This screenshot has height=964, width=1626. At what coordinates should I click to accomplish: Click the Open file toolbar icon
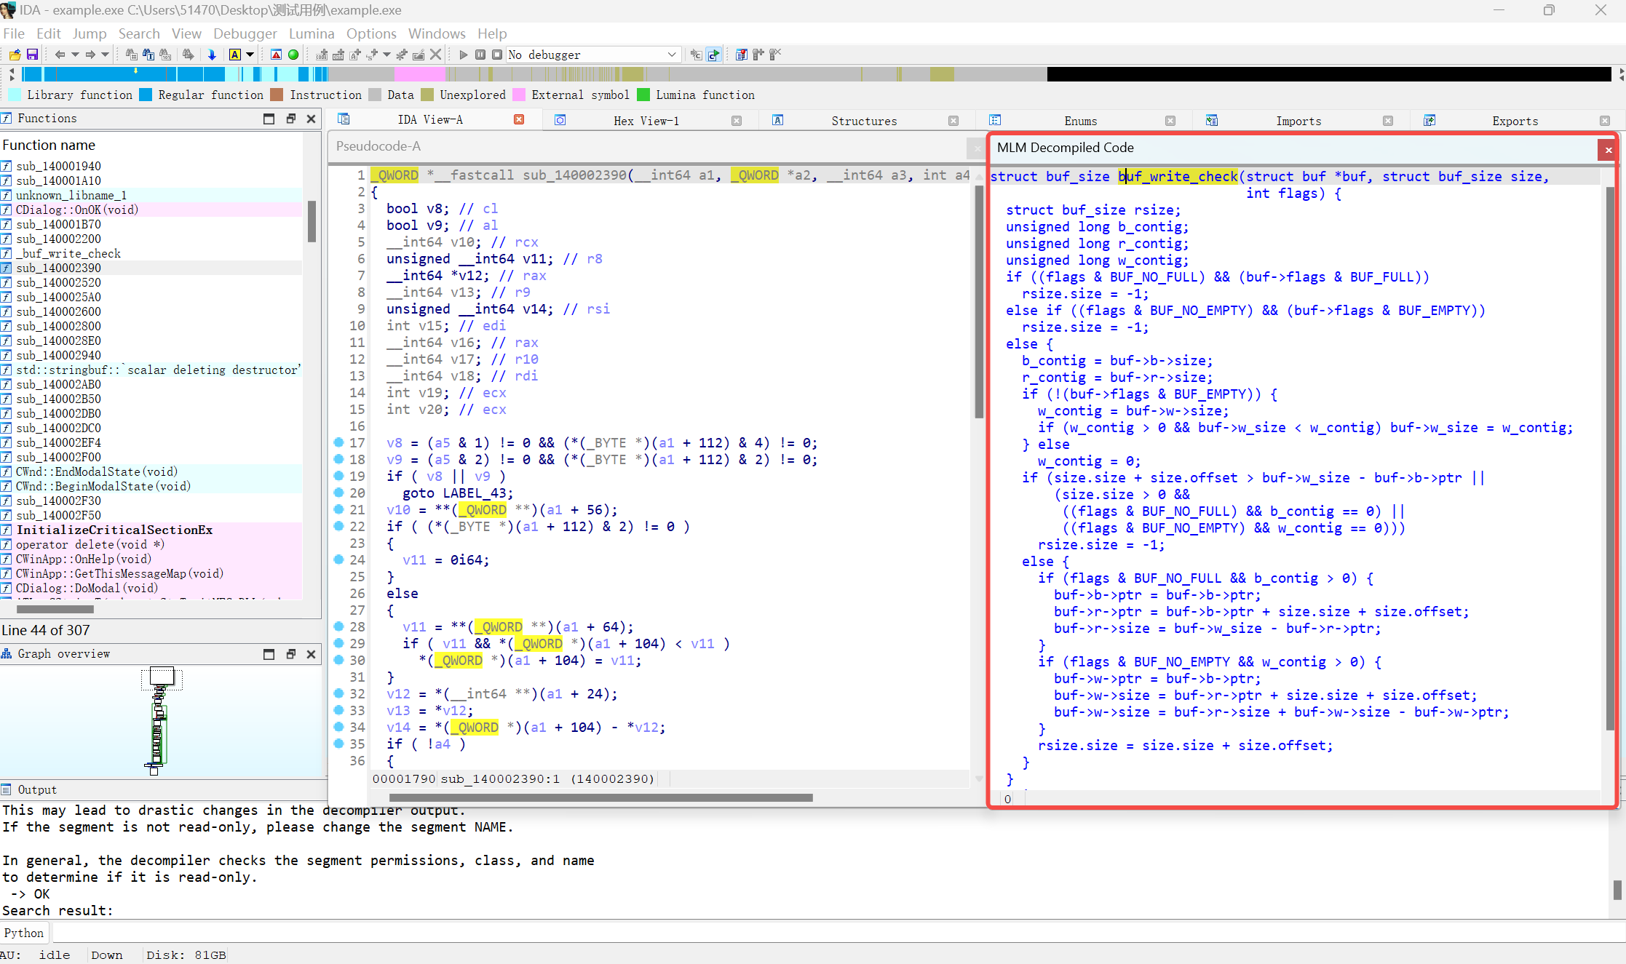click(15, 55)
